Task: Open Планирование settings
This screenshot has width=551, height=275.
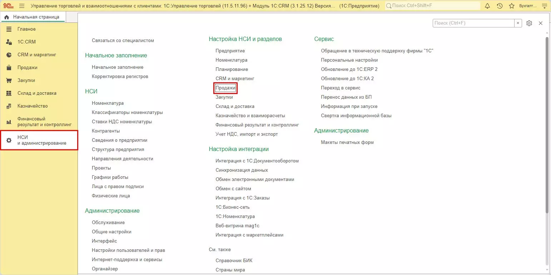Action: 232,69
